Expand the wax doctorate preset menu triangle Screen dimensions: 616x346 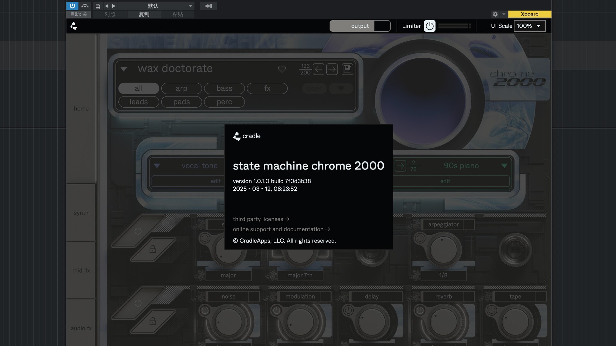click(124, 69)
